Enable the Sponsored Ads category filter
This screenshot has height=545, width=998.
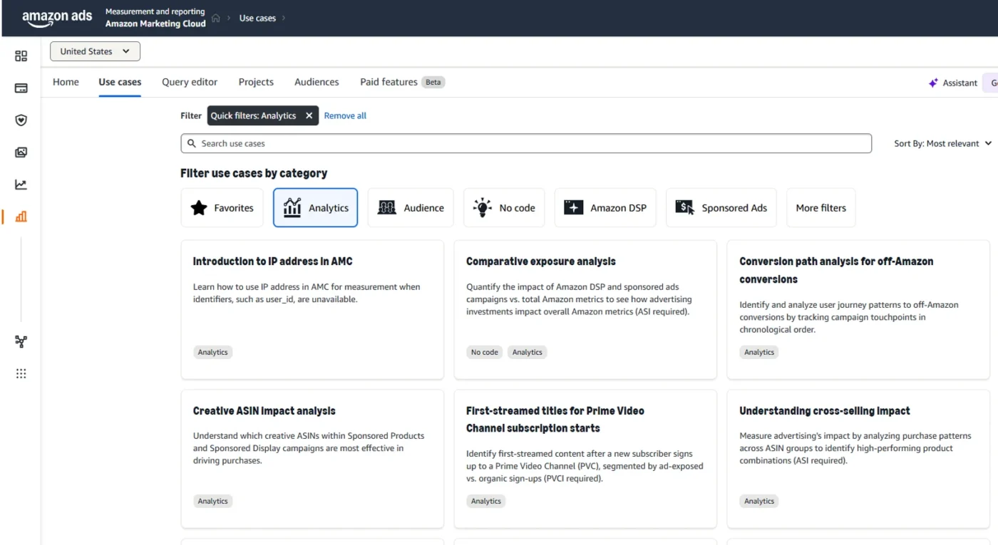(721, 207)
